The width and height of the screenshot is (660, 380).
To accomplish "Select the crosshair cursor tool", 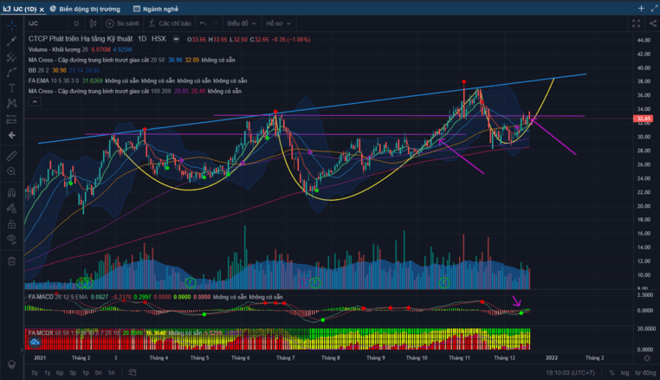I will [x=11, y=24].
